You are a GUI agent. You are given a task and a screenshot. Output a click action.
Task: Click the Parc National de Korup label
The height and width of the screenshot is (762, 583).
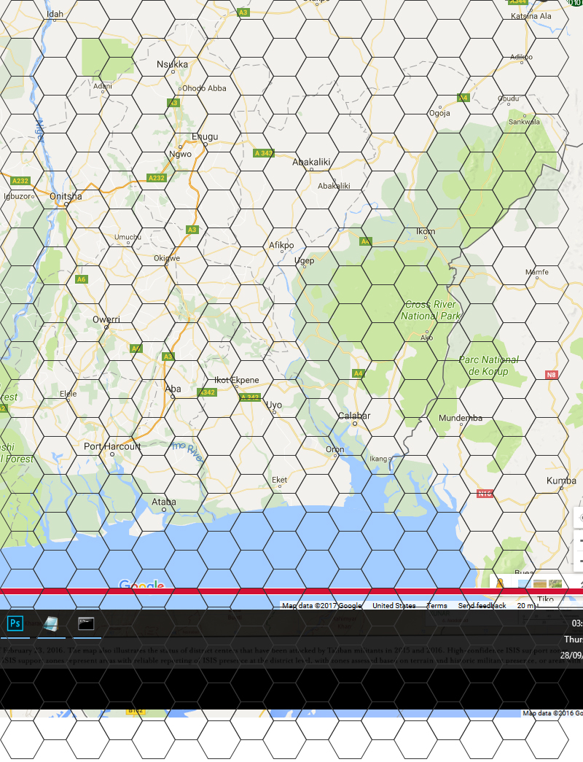(x=489, y=365)
